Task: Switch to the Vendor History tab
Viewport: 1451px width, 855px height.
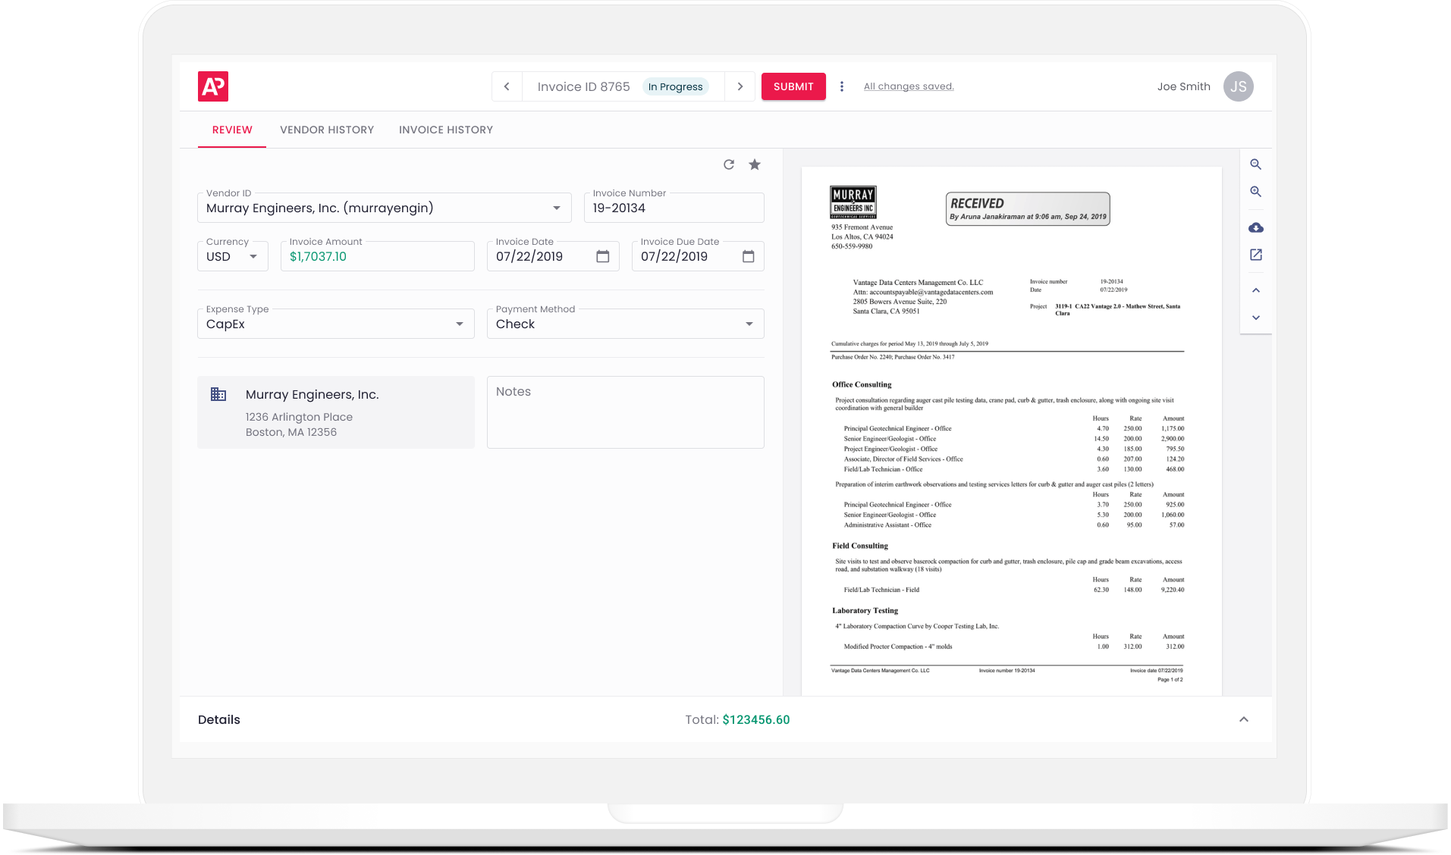Action: point(327,130)
